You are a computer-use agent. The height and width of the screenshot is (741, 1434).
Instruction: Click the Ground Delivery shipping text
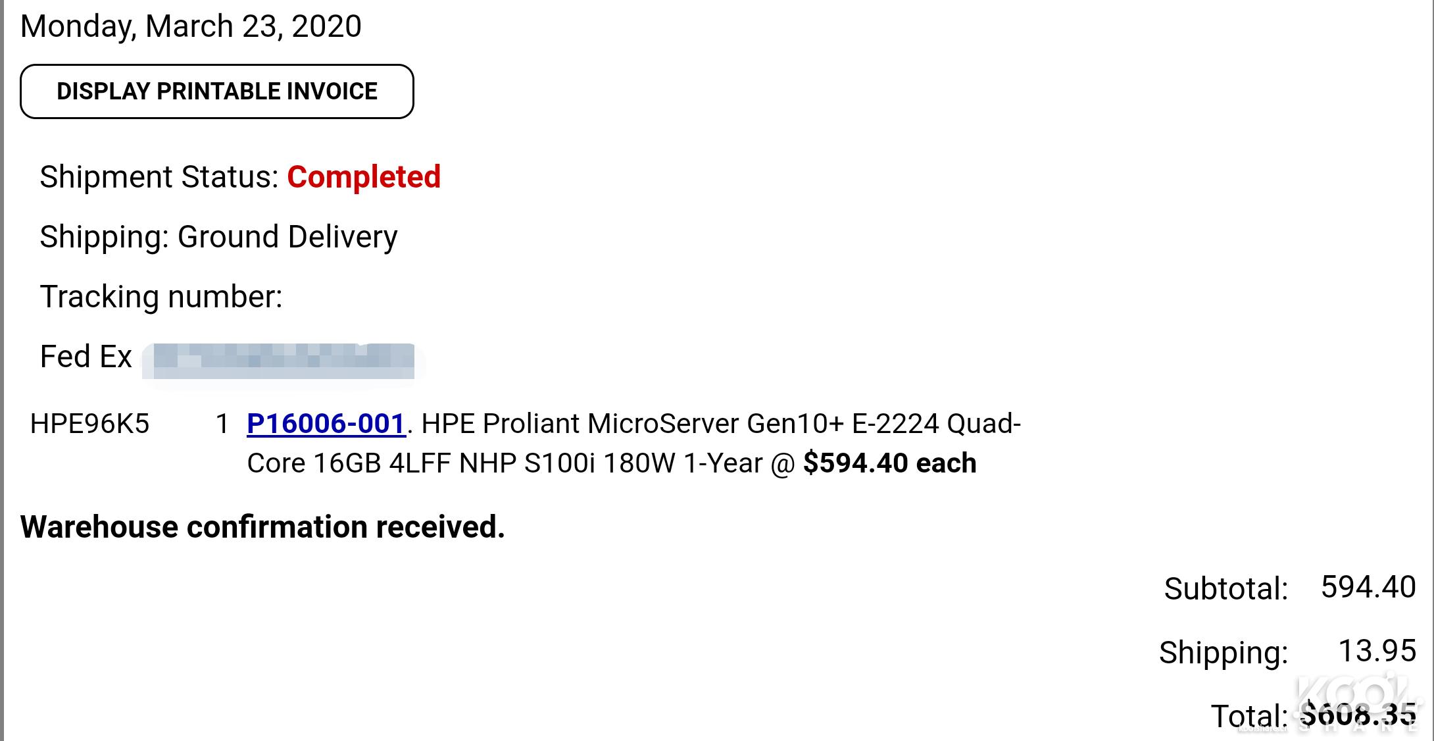point(287,237)
